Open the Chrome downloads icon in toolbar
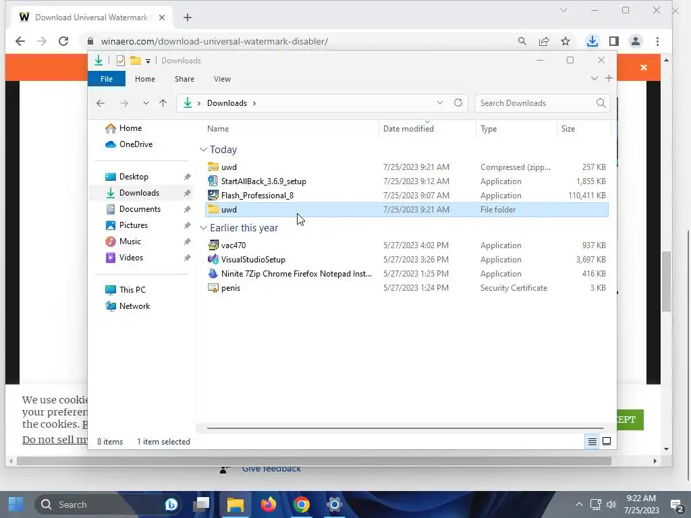691x518 pixels. 592,41
